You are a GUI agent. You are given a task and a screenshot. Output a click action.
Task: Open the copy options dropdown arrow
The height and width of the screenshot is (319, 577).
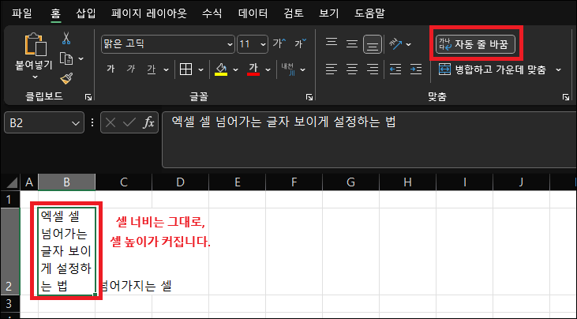click(x=81, y=58)
